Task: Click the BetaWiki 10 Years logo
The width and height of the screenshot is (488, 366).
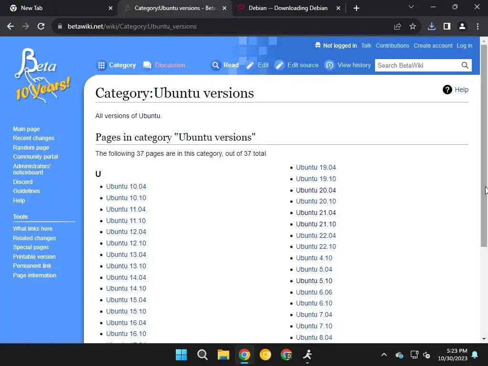Action: coord(42,76)
